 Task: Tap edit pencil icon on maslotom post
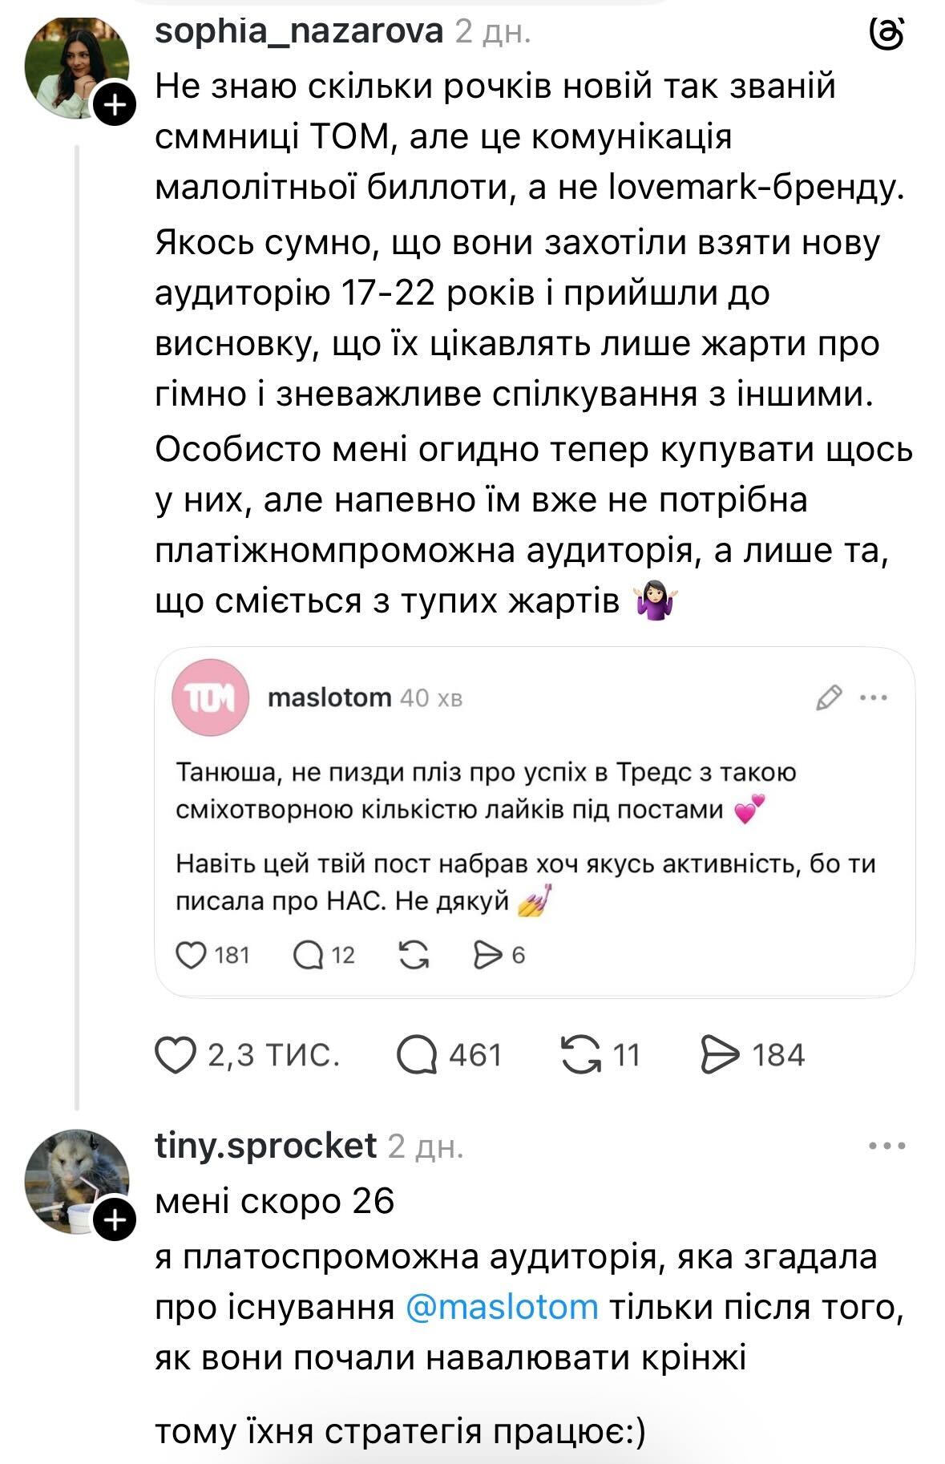coord(828,698)
